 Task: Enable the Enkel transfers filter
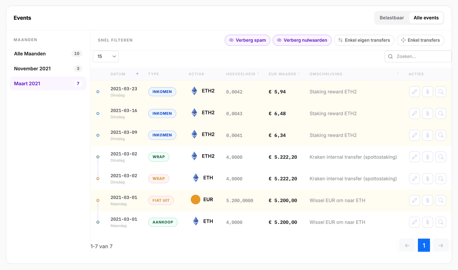tap(421, 40)
